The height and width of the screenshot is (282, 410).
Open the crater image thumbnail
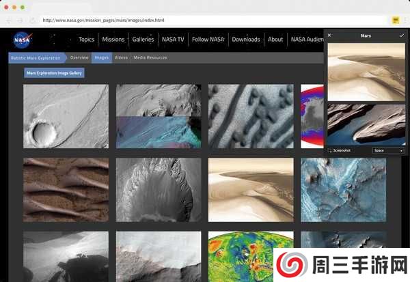tap(66, 117)
